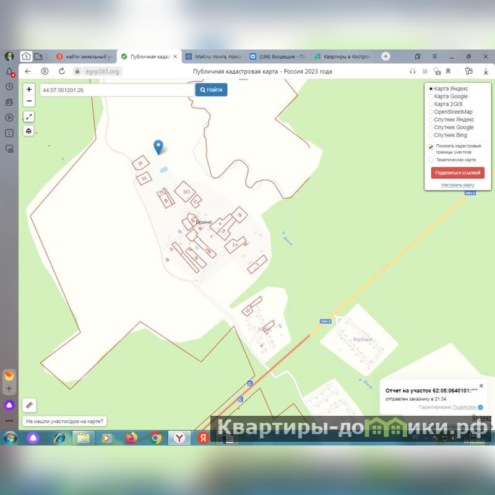This screenshot has height=495, width=495.
Task: Open the Настроить карту link
Action: [x=458, y=185]
